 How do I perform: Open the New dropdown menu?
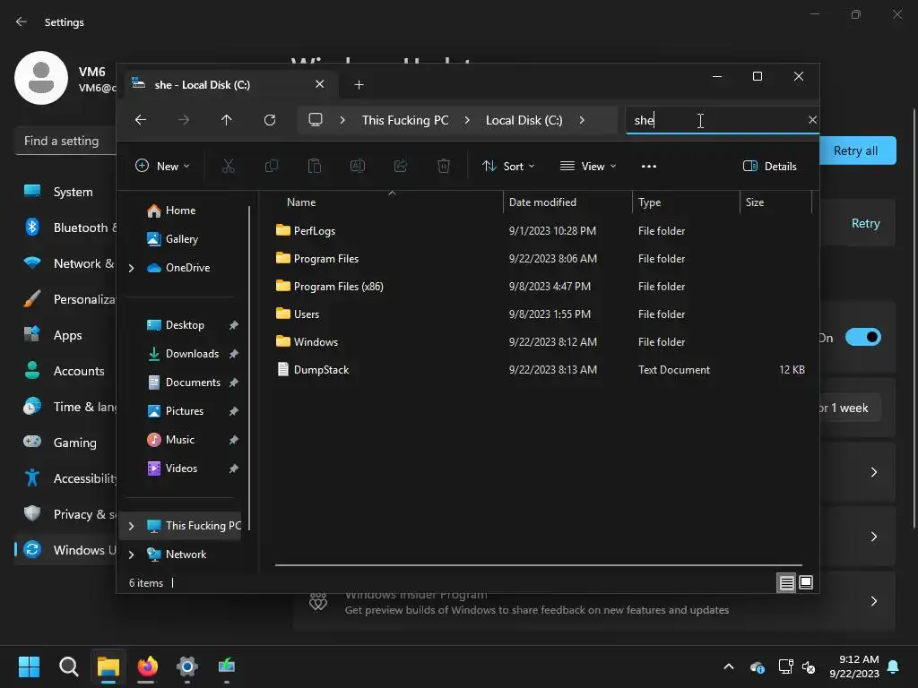point(162,166)
